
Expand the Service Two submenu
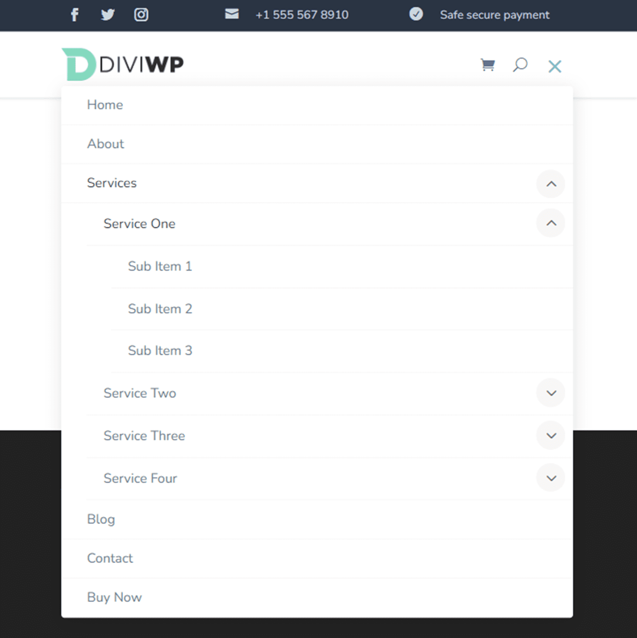pos(551,393)
